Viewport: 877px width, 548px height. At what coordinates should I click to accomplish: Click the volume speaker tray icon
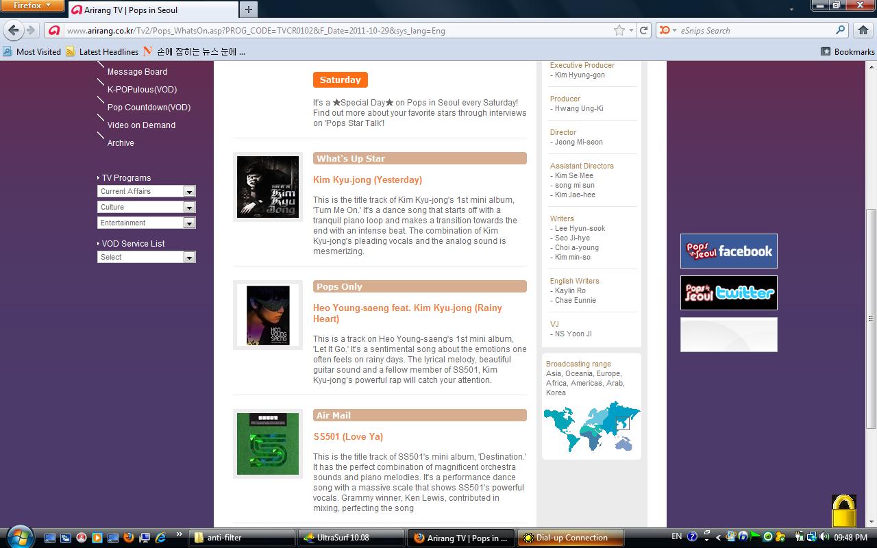[x=823, y=537]
